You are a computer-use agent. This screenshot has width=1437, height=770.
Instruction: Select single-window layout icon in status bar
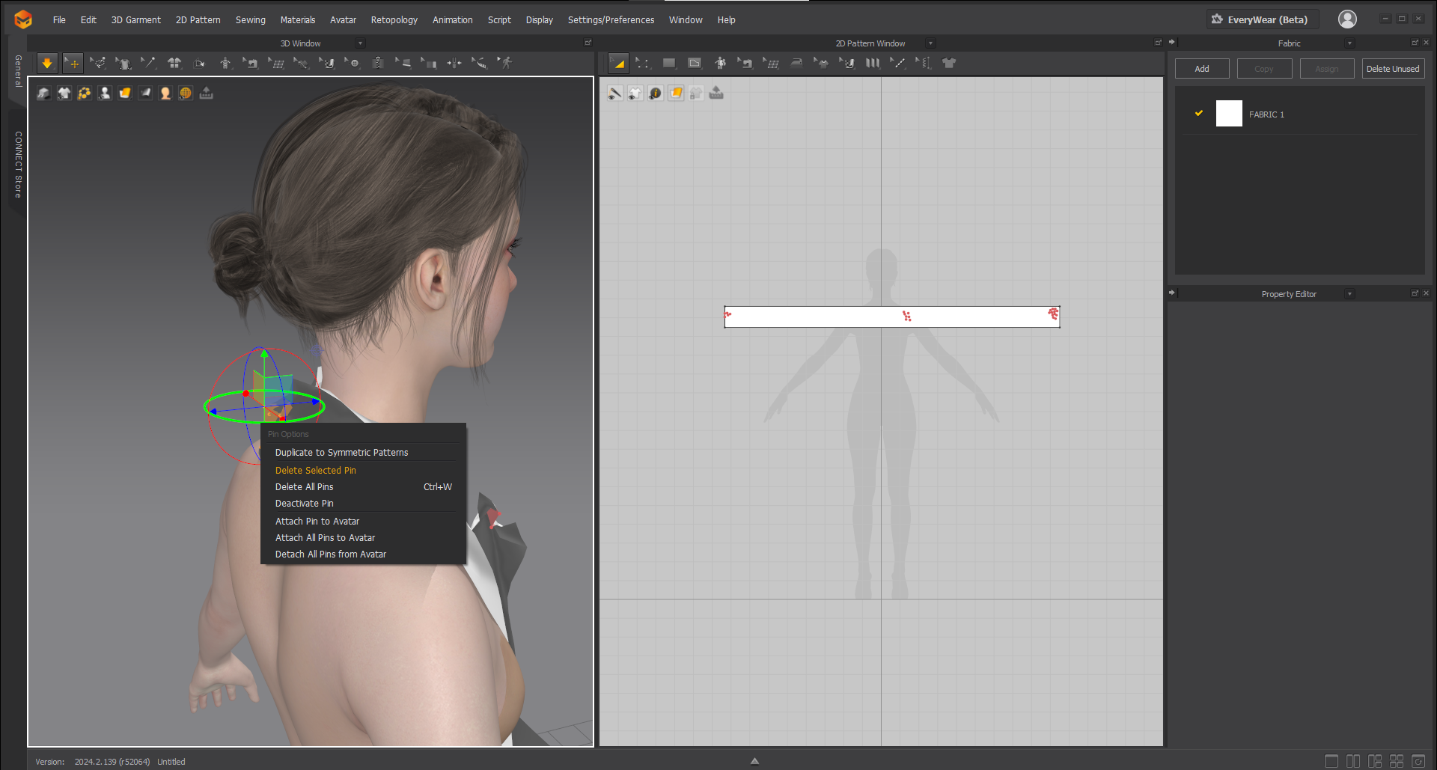coord(1331,761)
